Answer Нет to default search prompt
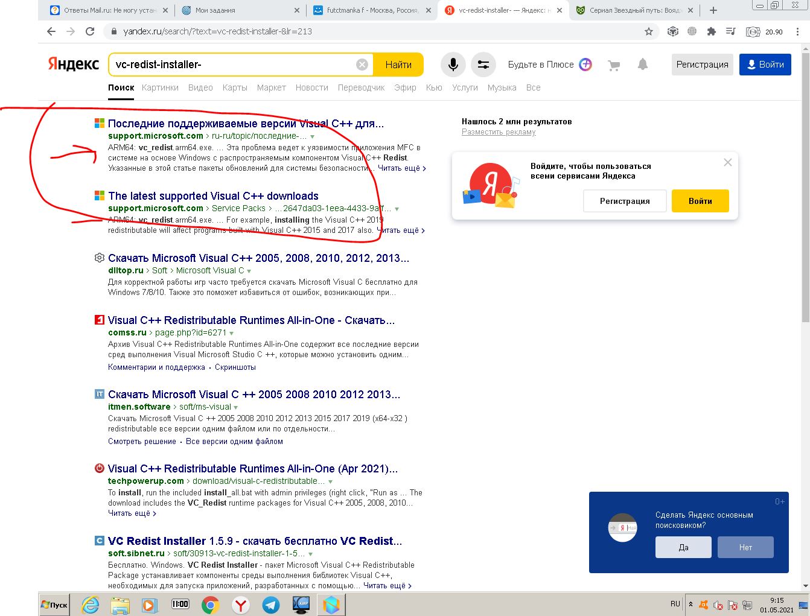The height and width of the screenshot is (616, 810). (x=745, y=547)
